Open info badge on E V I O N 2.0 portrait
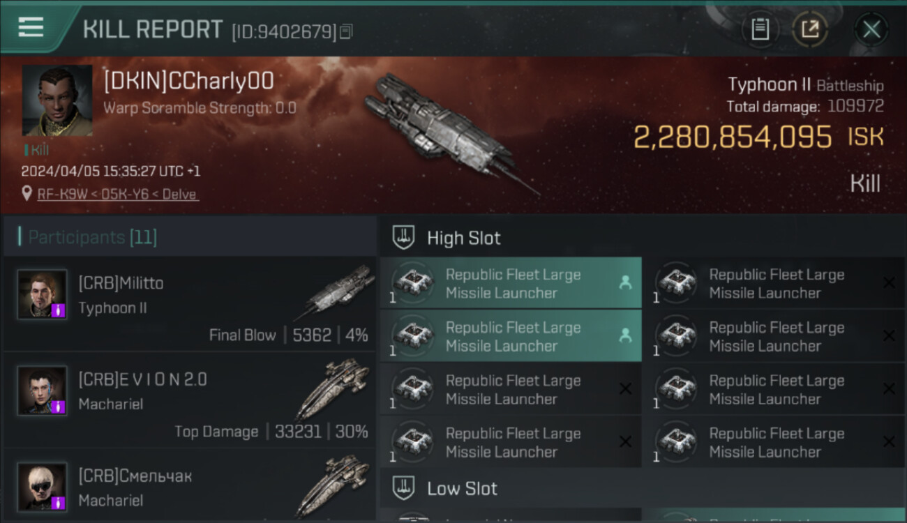This screenshot has width=907, height=523. tap(59, 407)
